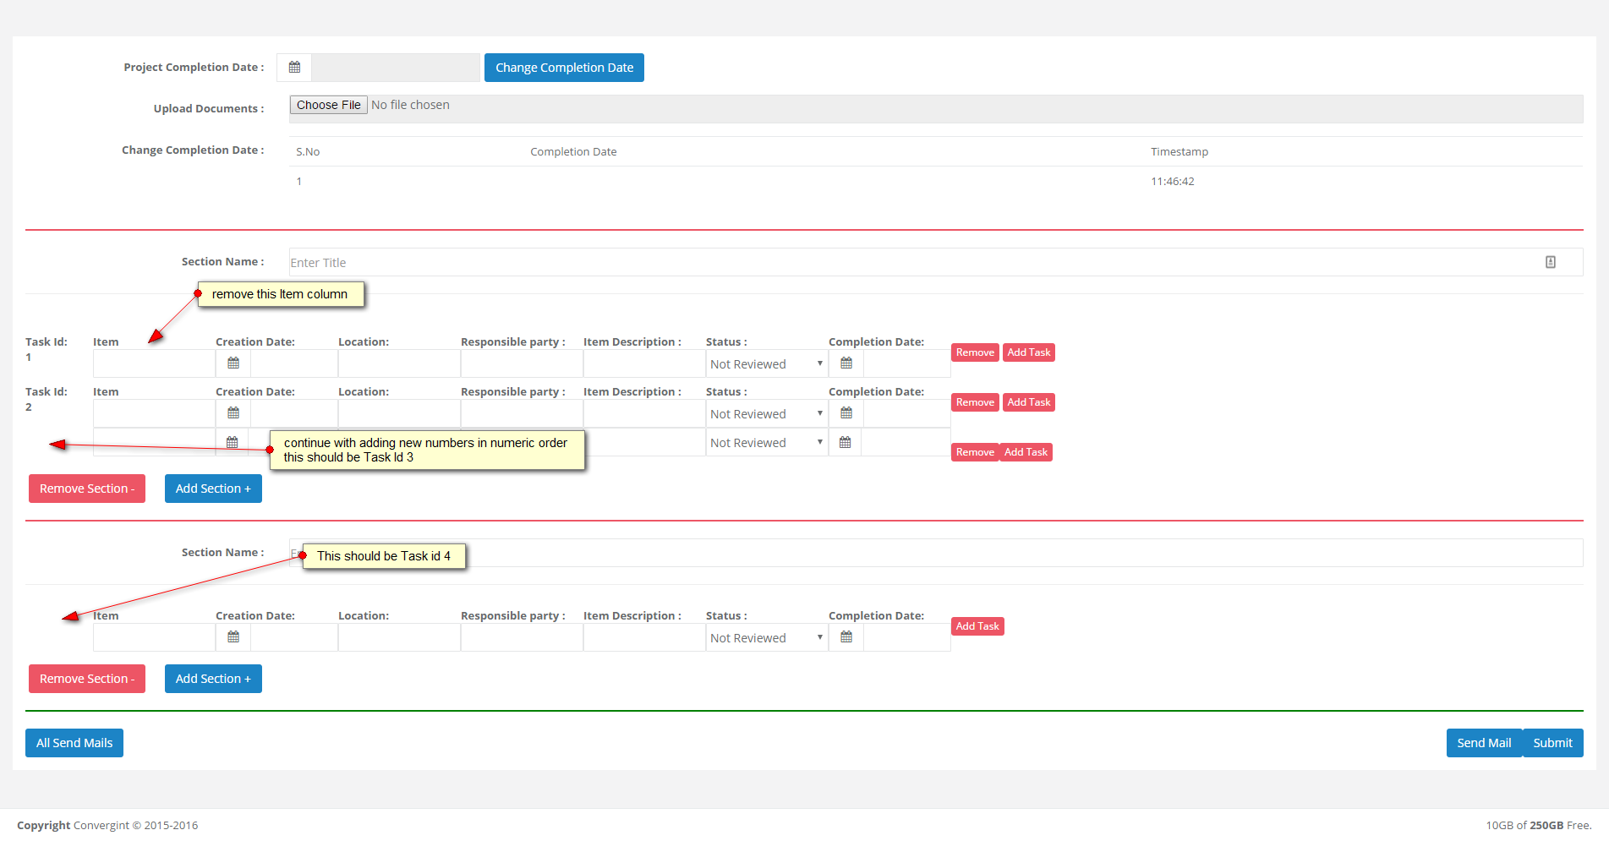1609x841 pixels.
Task: Expand the Task 2 Status dropdown
Action: [766, 414]
